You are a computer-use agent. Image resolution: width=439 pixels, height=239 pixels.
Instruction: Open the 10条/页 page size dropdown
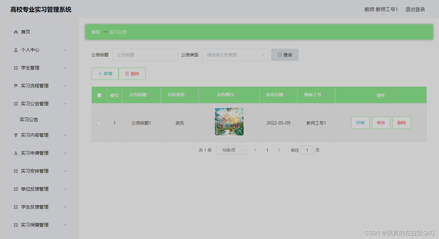pos(231,150)
